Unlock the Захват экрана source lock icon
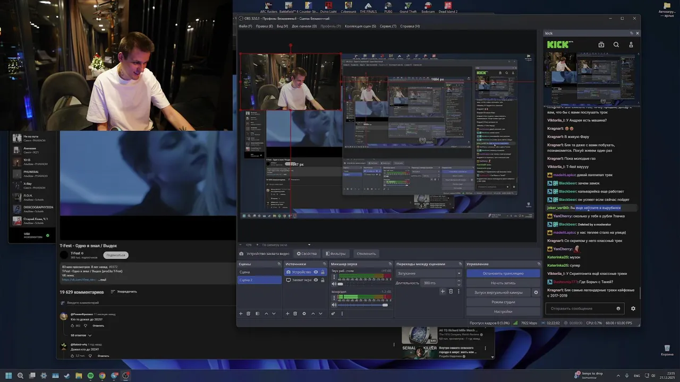 pyautogui.click(x=322, y=280)
